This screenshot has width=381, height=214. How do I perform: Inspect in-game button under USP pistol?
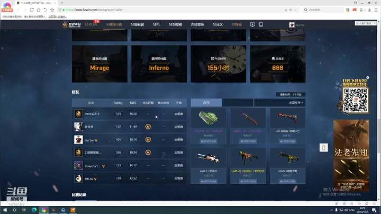[288, 141]
